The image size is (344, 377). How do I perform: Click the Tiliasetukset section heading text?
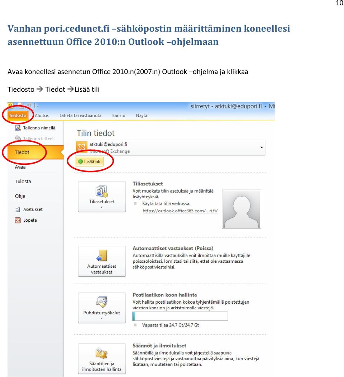[x=148, y=184]
